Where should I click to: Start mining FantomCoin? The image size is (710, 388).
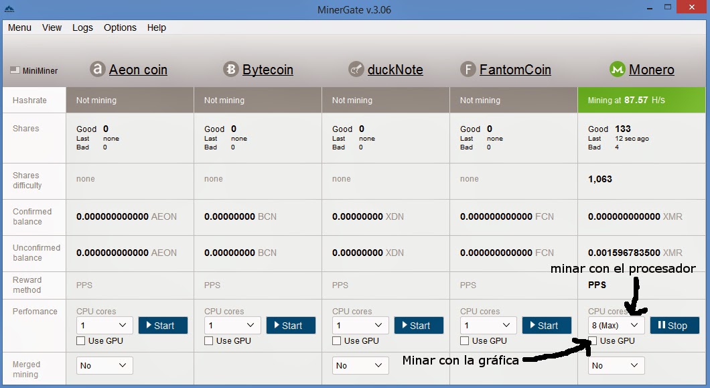point(547,326)
